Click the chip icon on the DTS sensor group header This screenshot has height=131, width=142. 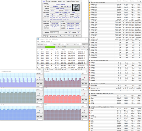(x=89, y=61)
